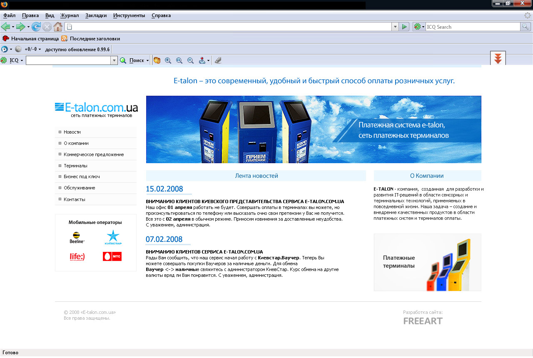533x358 pixels.
Task: Open the Поиск dropdown arrow
Action: point(147,61)
